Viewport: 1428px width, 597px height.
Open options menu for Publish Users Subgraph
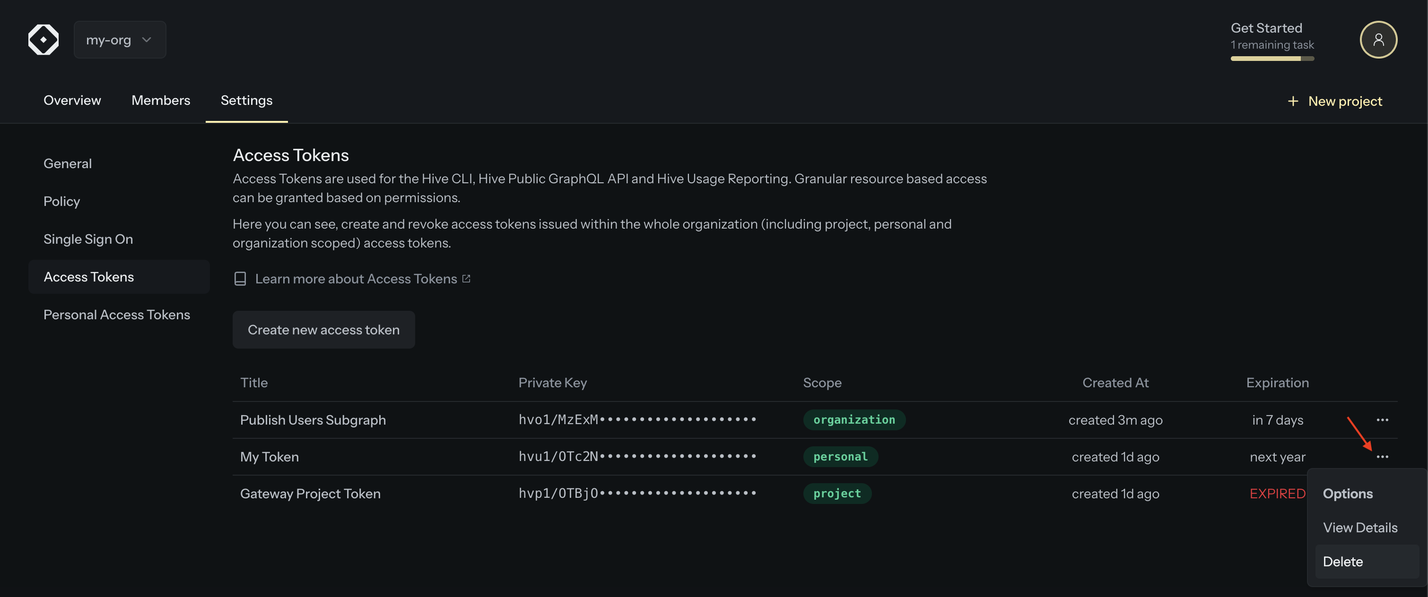coord(1382,420)
